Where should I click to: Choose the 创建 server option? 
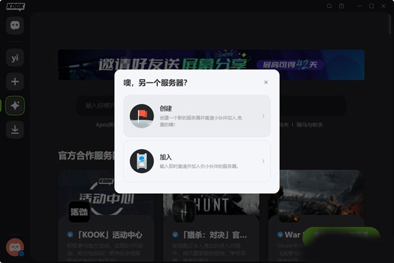coord(197,116)
